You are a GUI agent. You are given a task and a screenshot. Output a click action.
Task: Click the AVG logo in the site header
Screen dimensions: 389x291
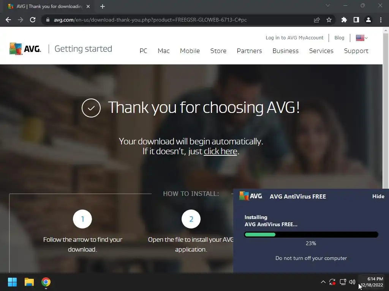coord(25,48)
